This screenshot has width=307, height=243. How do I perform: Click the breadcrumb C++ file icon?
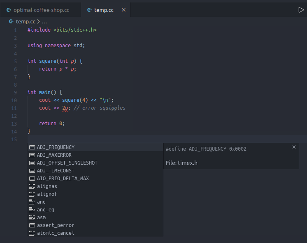coord(12,21)
